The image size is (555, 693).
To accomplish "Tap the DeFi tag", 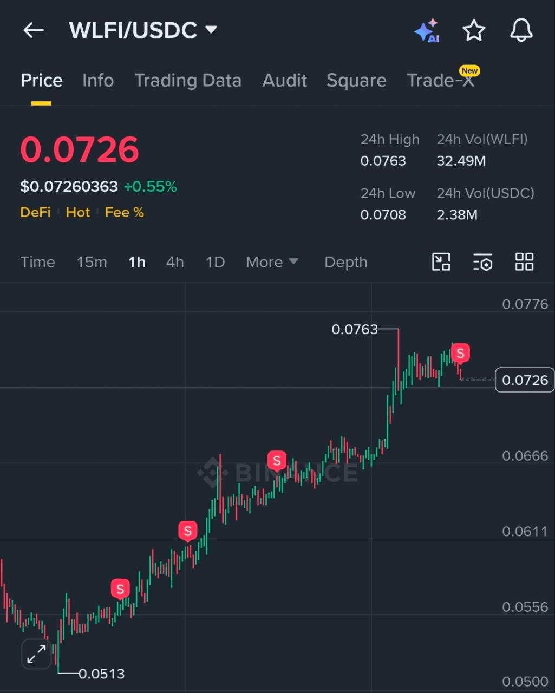I will click(36, 212).
